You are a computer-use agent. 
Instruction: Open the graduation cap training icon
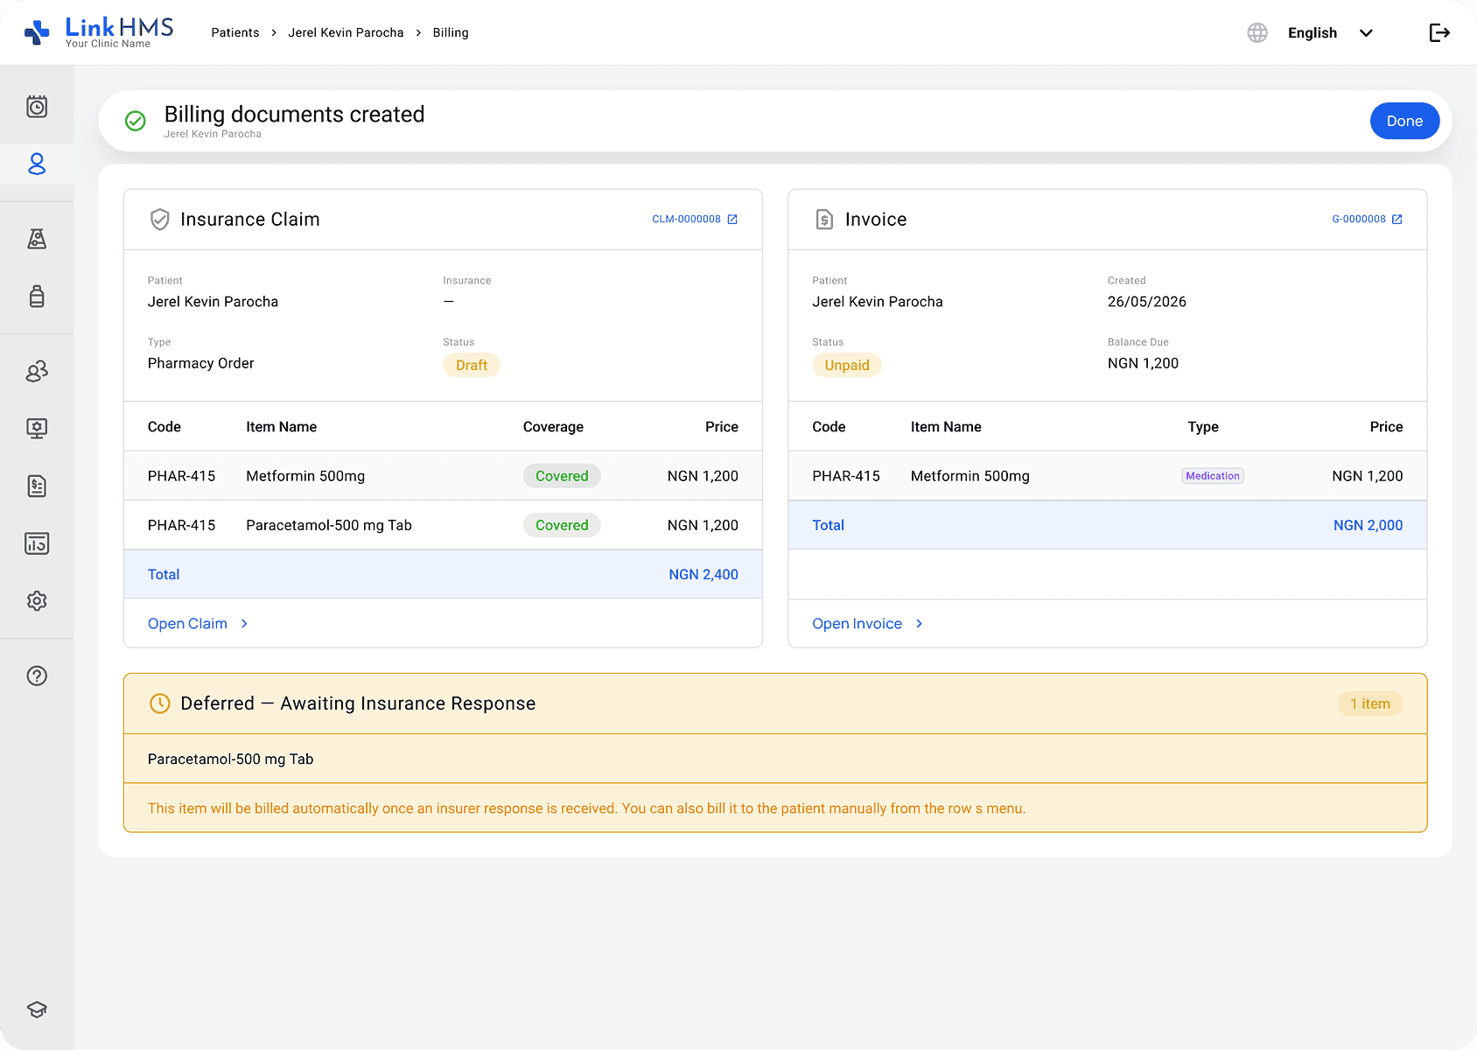coord(37,1010)
